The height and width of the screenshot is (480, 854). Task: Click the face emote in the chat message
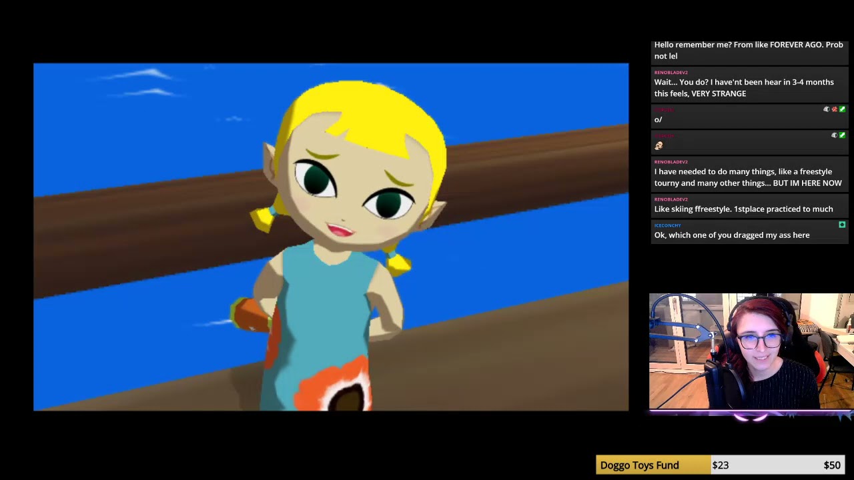click(x=659, y=145)
